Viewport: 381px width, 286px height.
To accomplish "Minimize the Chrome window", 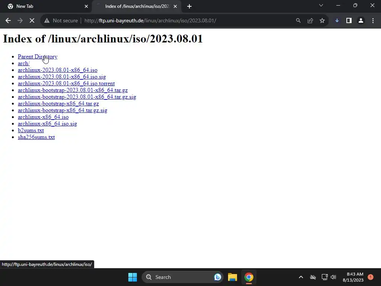I will [338, 5].
